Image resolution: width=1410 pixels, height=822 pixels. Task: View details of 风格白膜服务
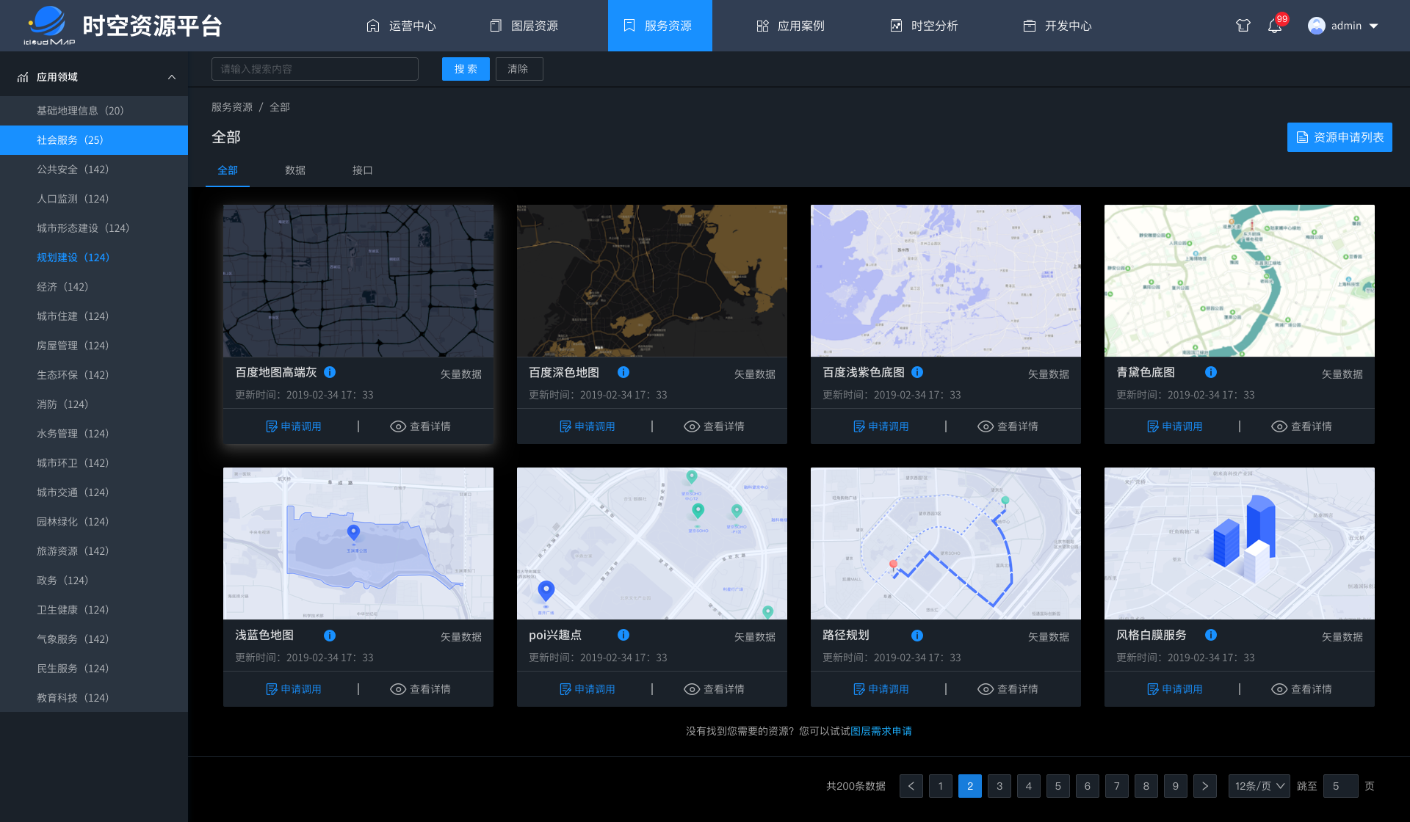click(x=1302, y=689)
